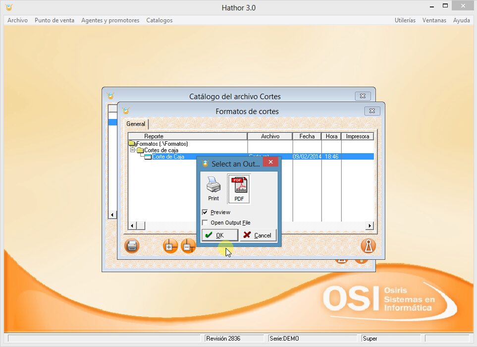This screenshot has height=347, width=477.
Task: Choose the PDF output icon
Action: pyautogui.click(x=239, y=189)
